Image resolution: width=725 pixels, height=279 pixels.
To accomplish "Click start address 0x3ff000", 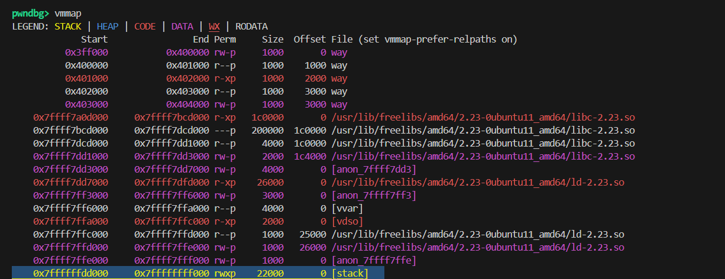I will (86, 52).
